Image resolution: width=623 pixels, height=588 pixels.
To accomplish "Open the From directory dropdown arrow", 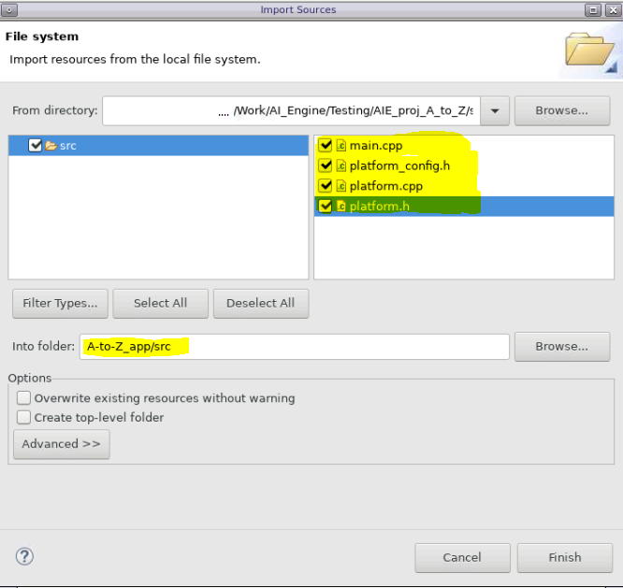I will 495,110.
